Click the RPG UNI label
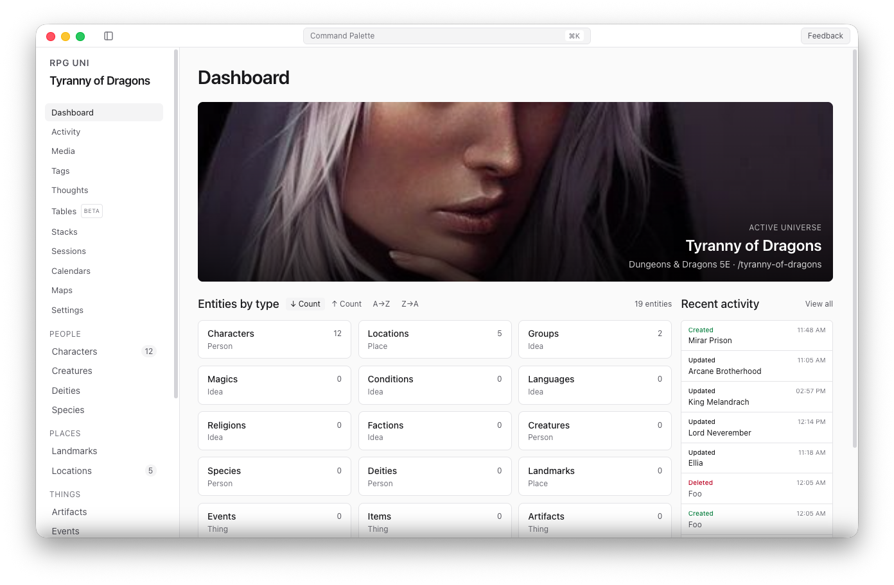 [x=69, y=63]
